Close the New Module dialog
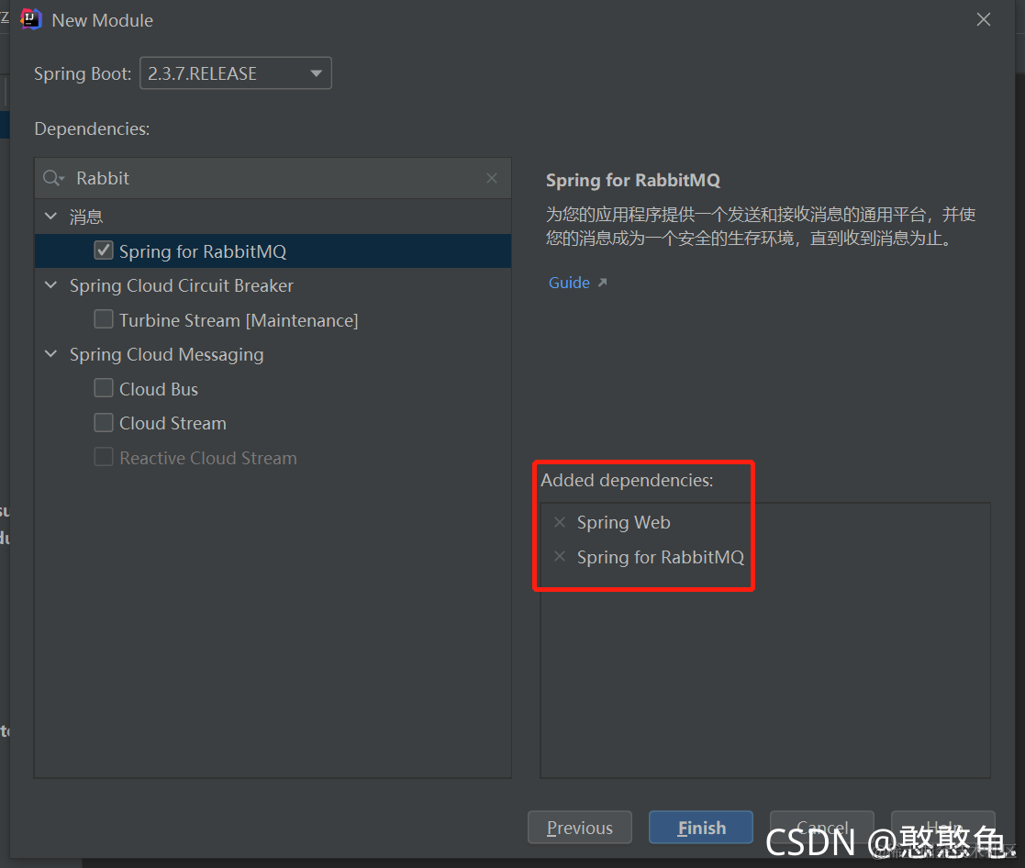 point(983,19)
